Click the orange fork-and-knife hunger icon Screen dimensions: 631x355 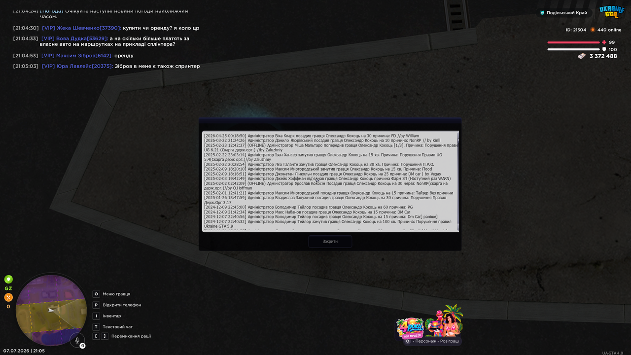pyautogui.click(x=8, y=297)
